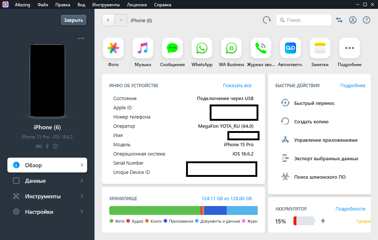378x240 pixels.
Task: Open the Фото app icon
Action: pos(113,48)
